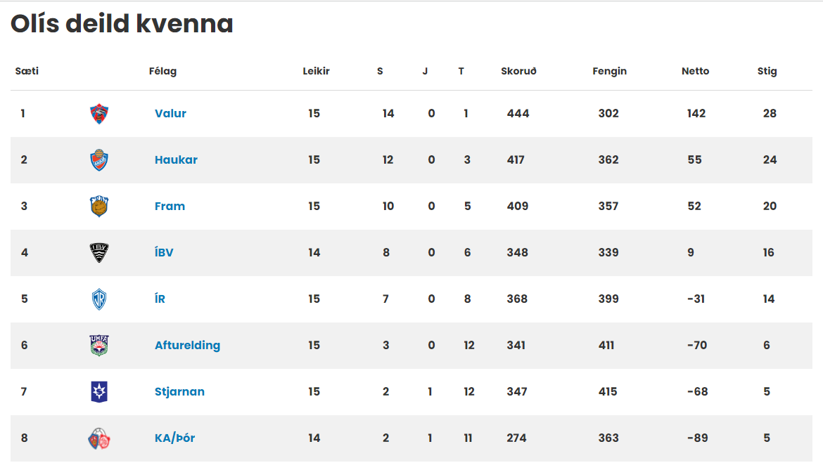The width and height of the screenshot is (823, 470).
Task: Click the Skoruð column header
Action: 518,71
